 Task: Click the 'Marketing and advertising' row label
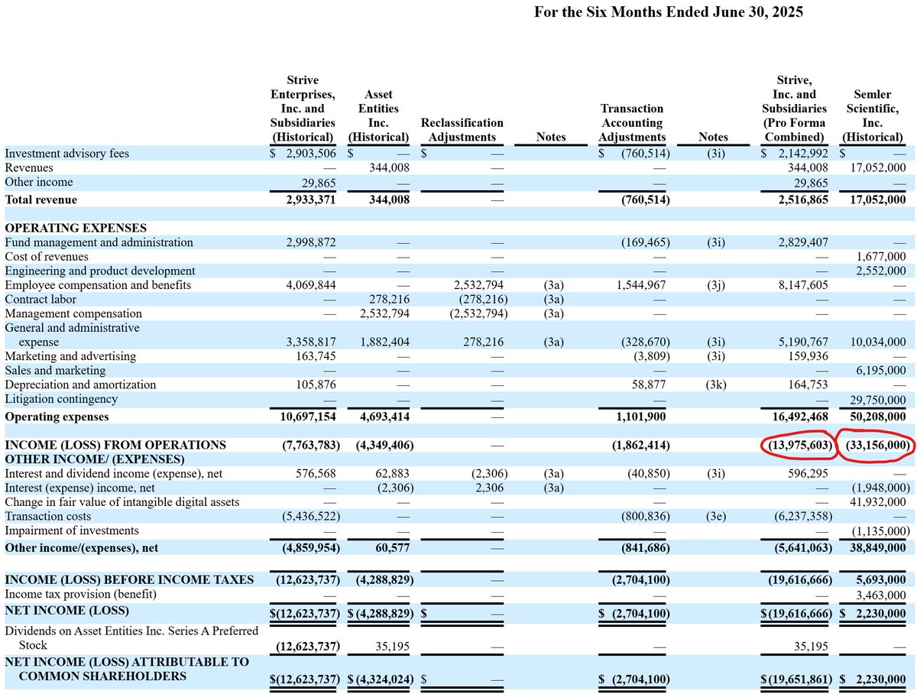[70, 356]
